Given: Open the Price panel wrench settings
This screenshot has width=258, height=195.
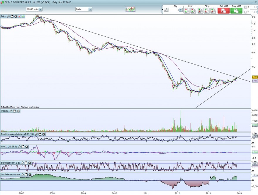Looking at the screenshot, I should 8,16.
